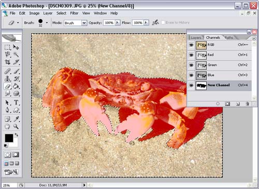
Task: Pick the Magic Wand tool
Action: (x=16, y=55)
